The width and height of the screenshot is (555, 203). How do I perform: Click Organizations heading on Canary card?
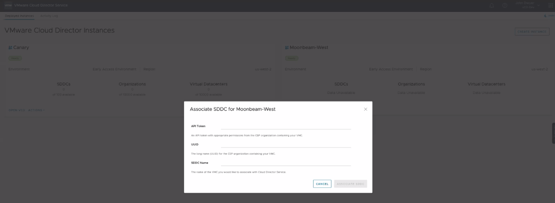(x=132, y=84)
